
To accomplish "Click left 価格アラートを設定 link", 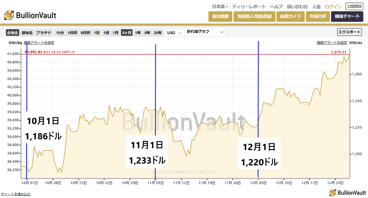I will 39,43.
